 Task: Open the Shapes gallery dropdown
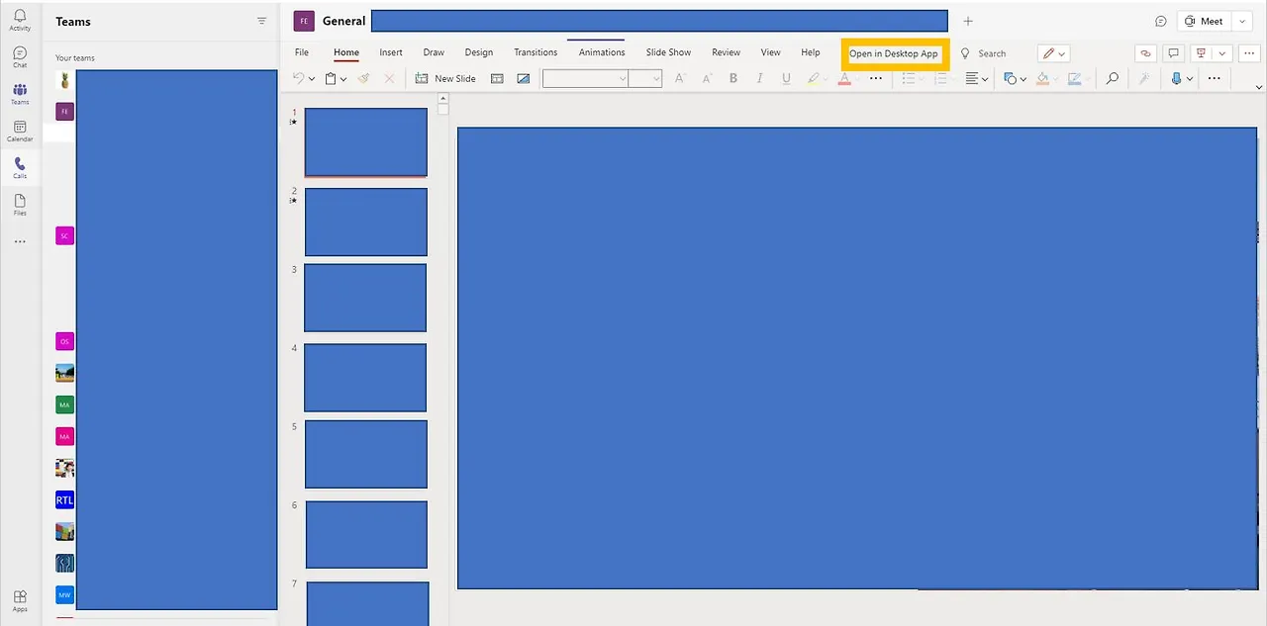pos(1016,78)
